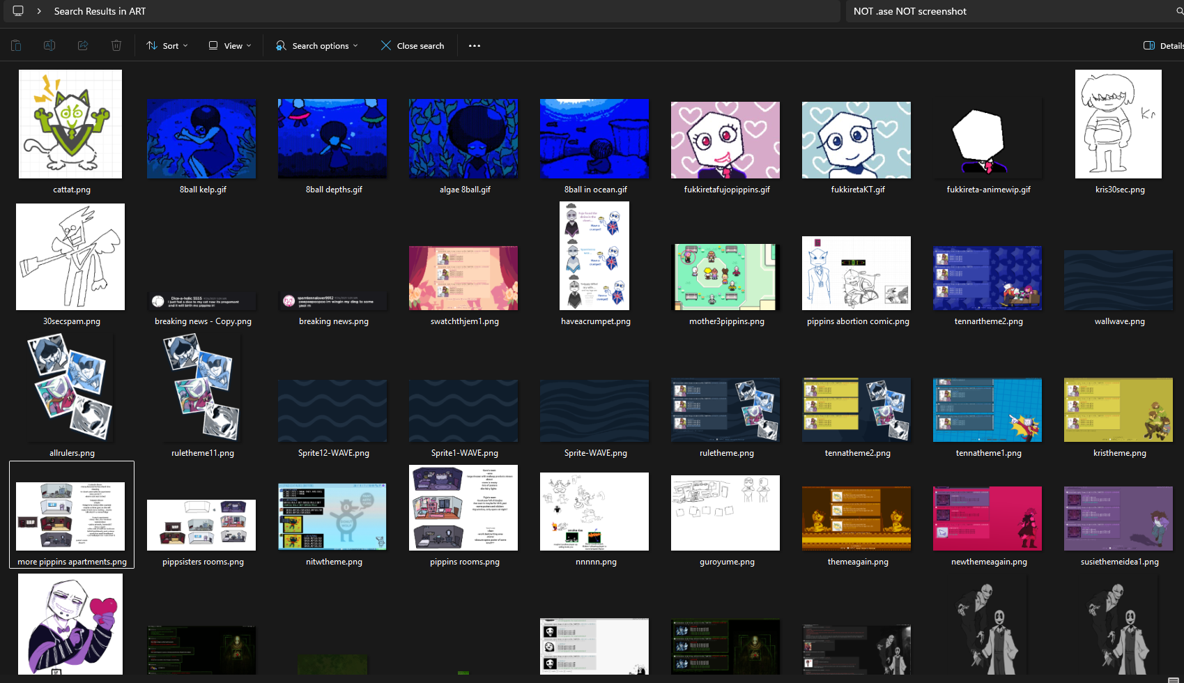Select the kris30sec.png thumbnail
This screenshot has height=683, width=1184.
(x=1118, y=124)
